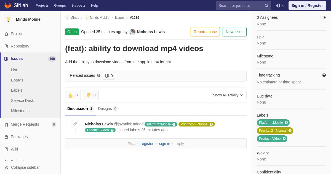Click the register link
Viewport: 331px width, 174px height.
pos(147,144)
